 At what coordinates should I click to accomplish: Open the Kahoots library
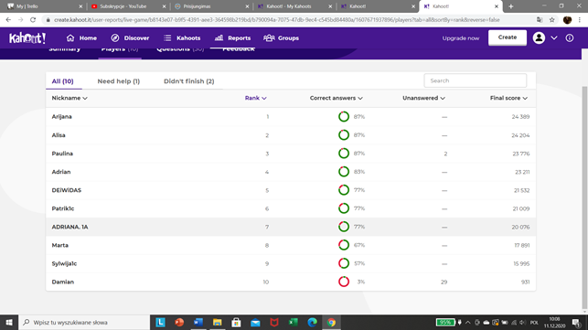[182, 37]
